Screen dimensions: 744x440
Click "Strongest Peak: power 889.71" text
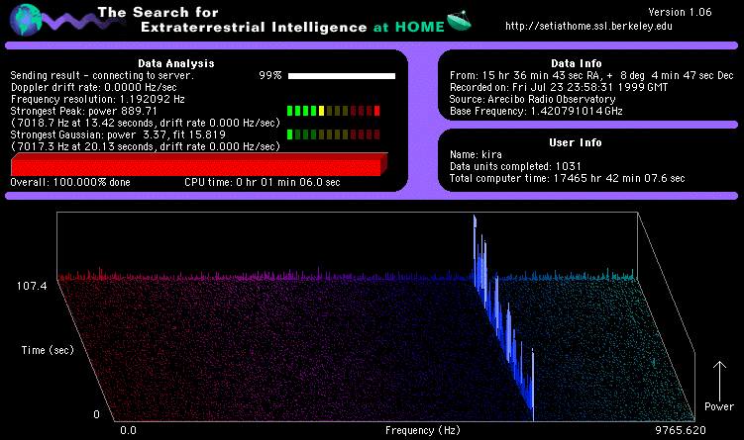(84, 111)
